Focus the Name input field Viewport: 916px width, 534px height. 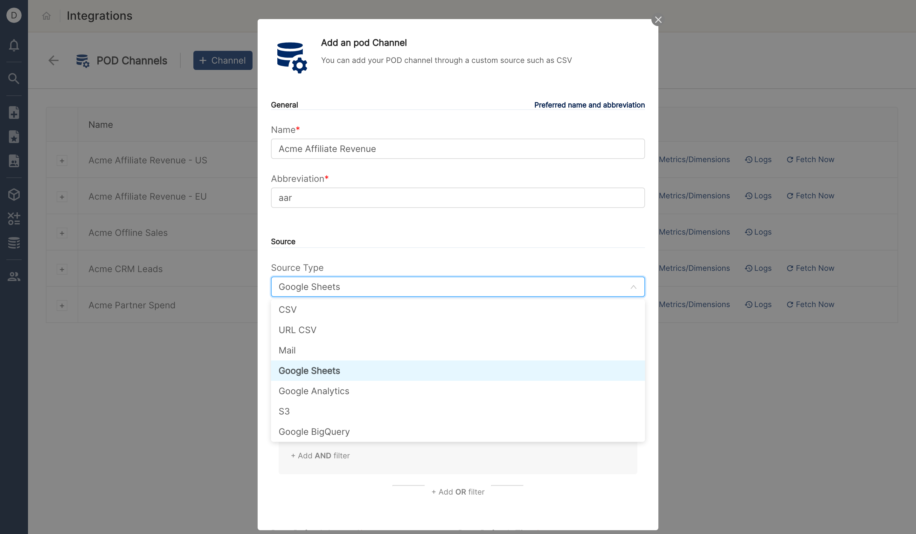point(458,148)
